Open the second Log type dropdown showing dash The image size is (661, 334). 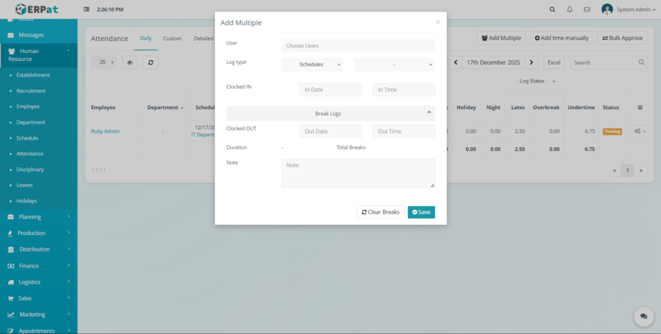pos(395,65)
